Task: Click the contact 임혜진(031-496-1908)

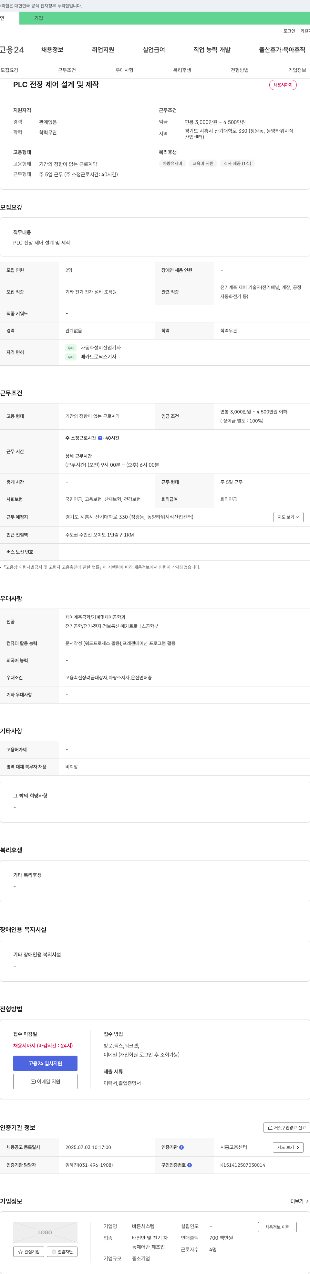Action: click(x=89, y=1165)
